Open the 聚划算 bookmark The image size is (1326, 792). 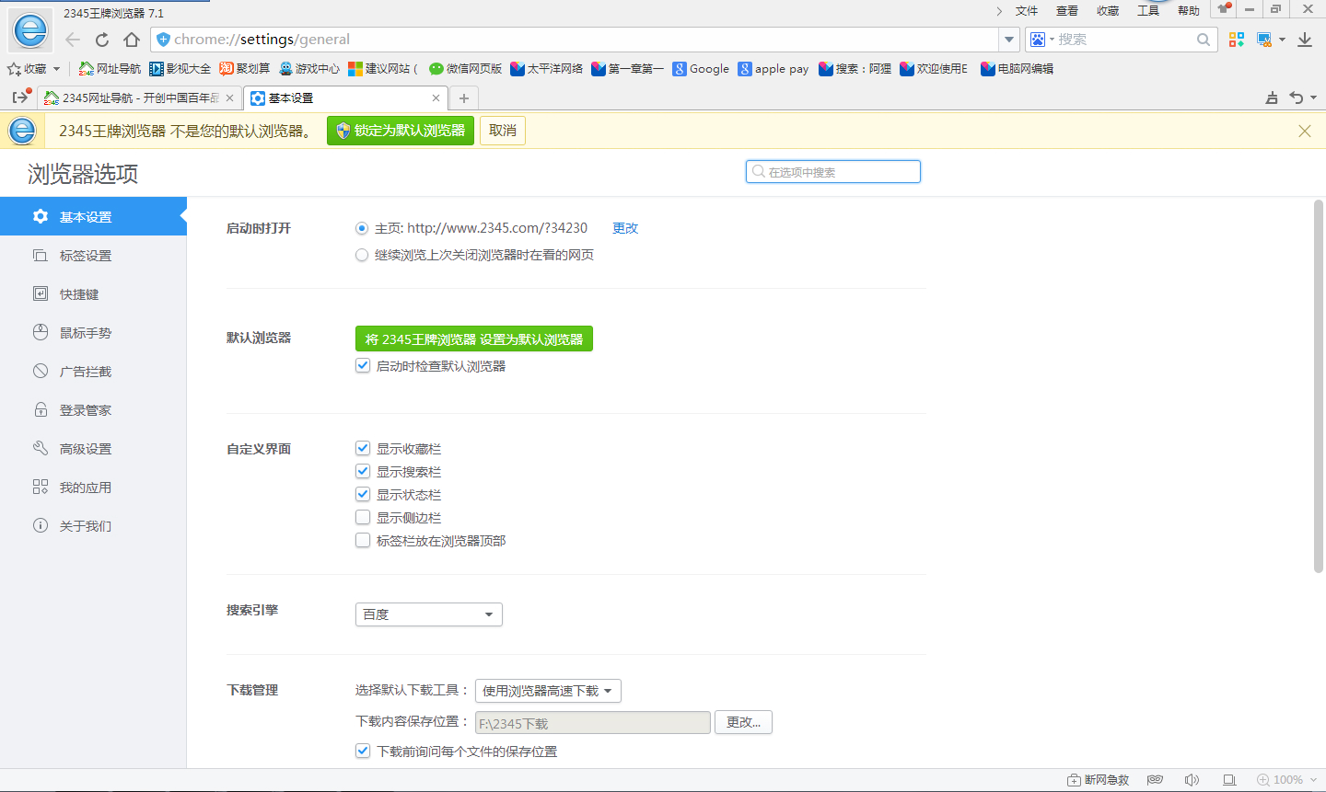244,69
